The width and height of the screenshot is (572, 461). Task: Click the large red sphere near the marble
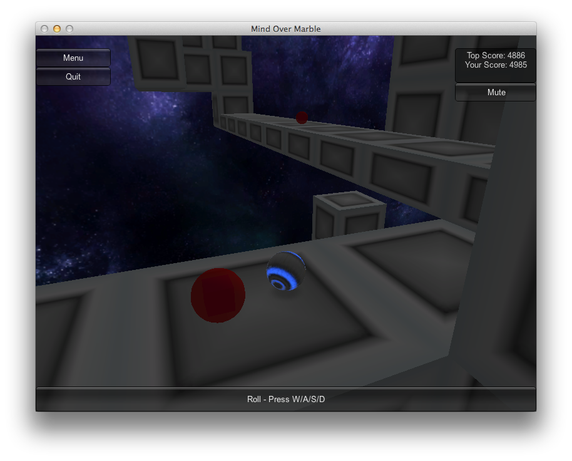pos(218,295)
